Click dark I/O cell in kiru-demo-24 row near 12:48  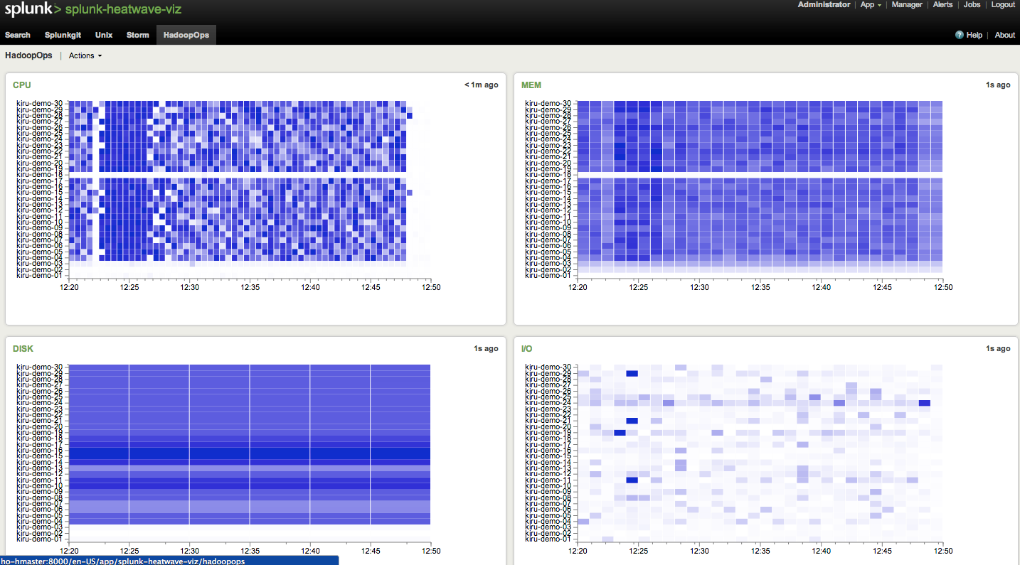tap(924, 403)
